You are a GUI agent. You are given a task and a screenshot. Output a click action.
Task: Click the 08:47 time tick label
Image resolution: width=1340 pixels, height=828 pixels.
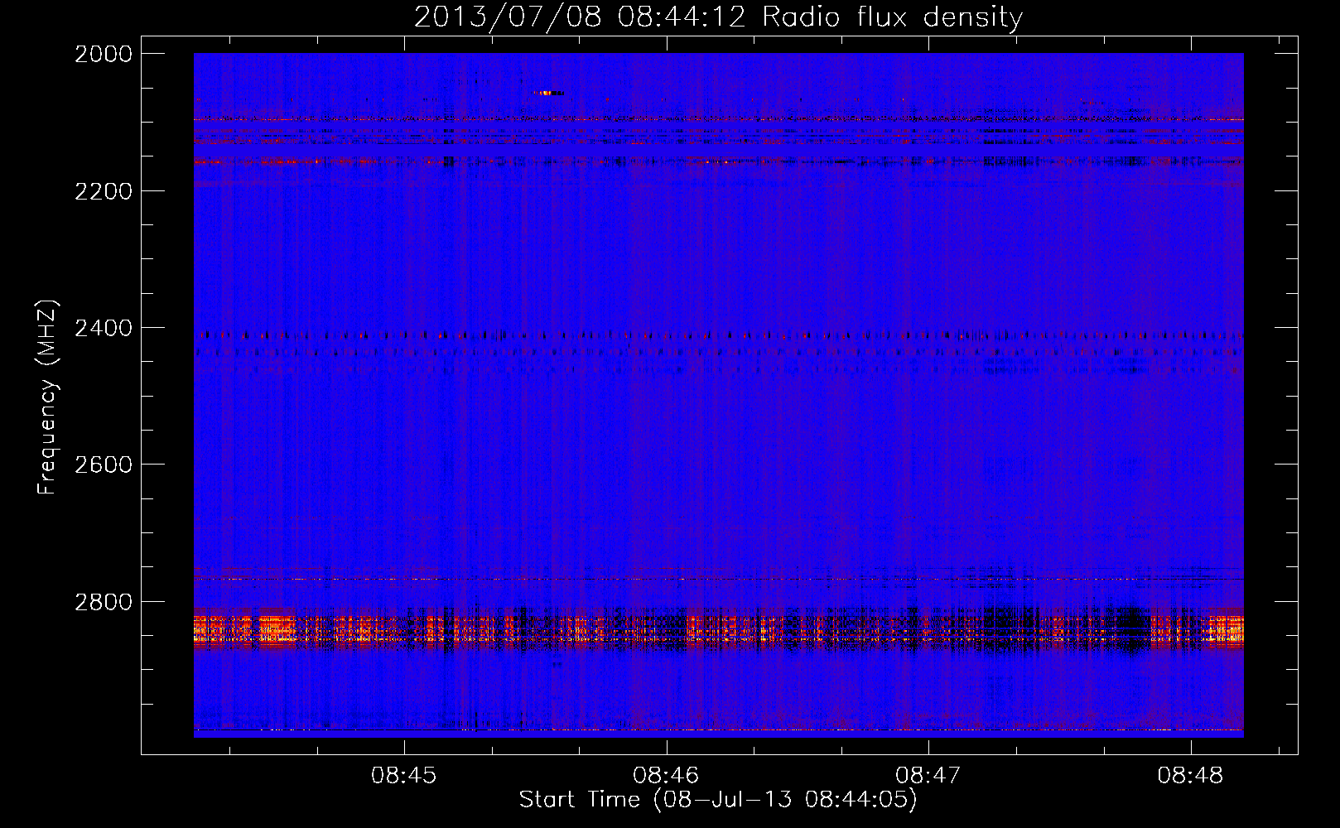[x=928, y=776]
